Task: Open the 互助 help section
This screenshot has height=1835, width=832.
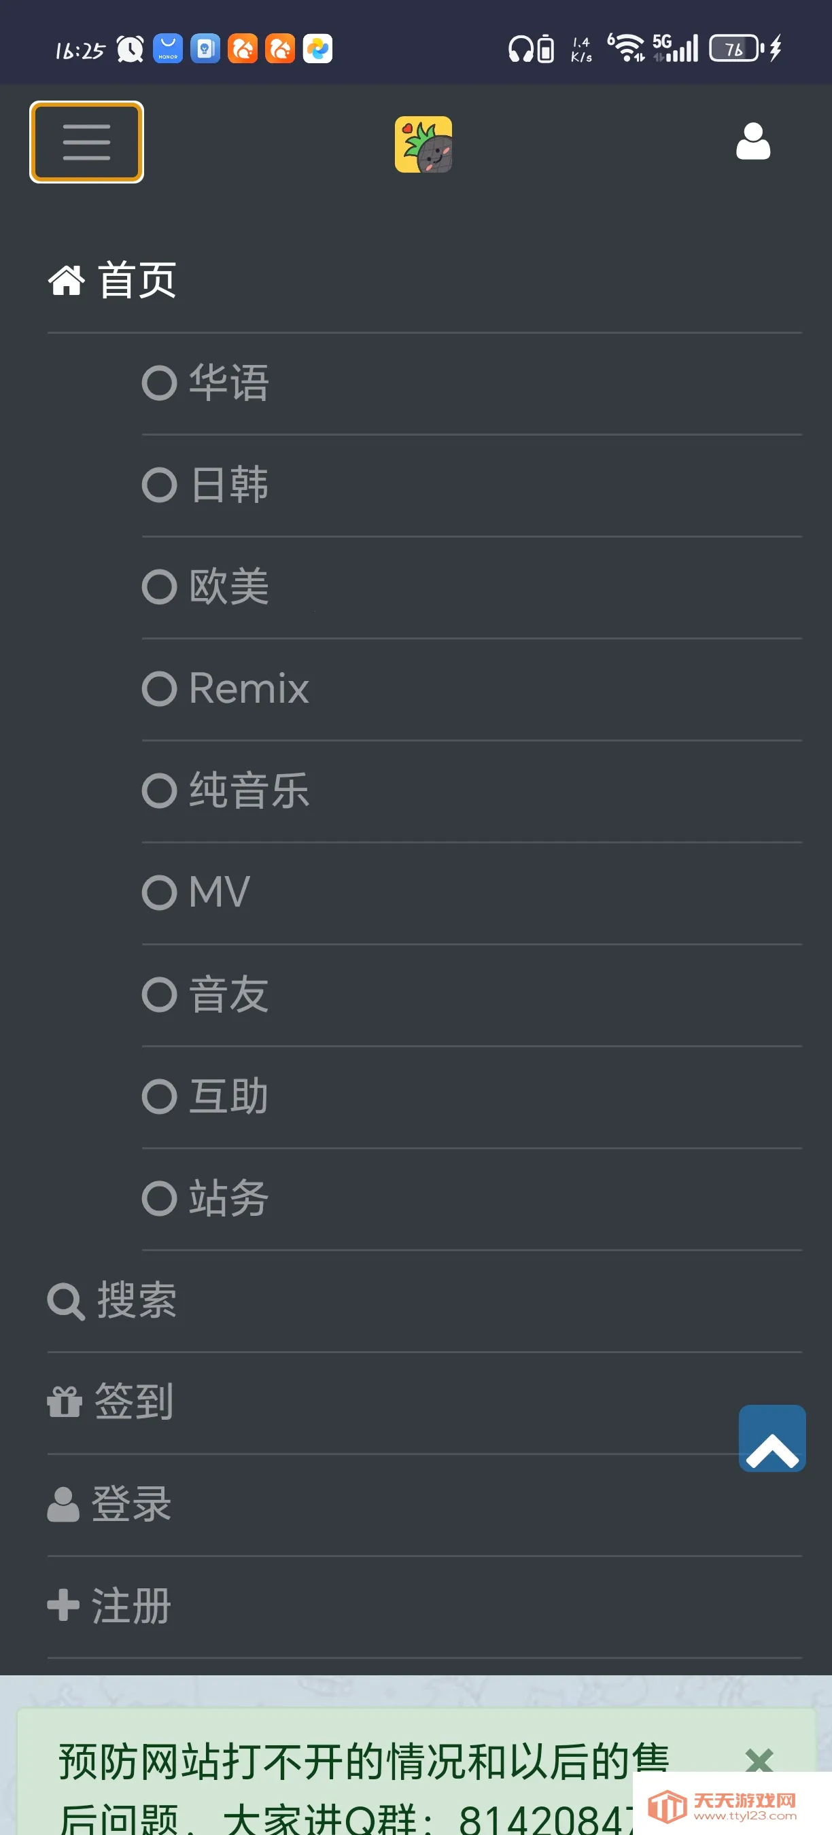Action: point(206,1096)
